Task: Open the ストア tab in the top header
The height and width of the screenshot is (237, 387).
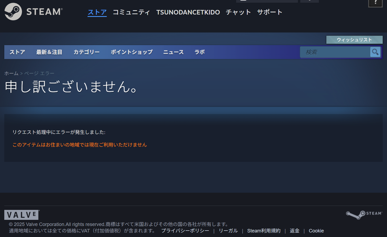Action: 97,12
